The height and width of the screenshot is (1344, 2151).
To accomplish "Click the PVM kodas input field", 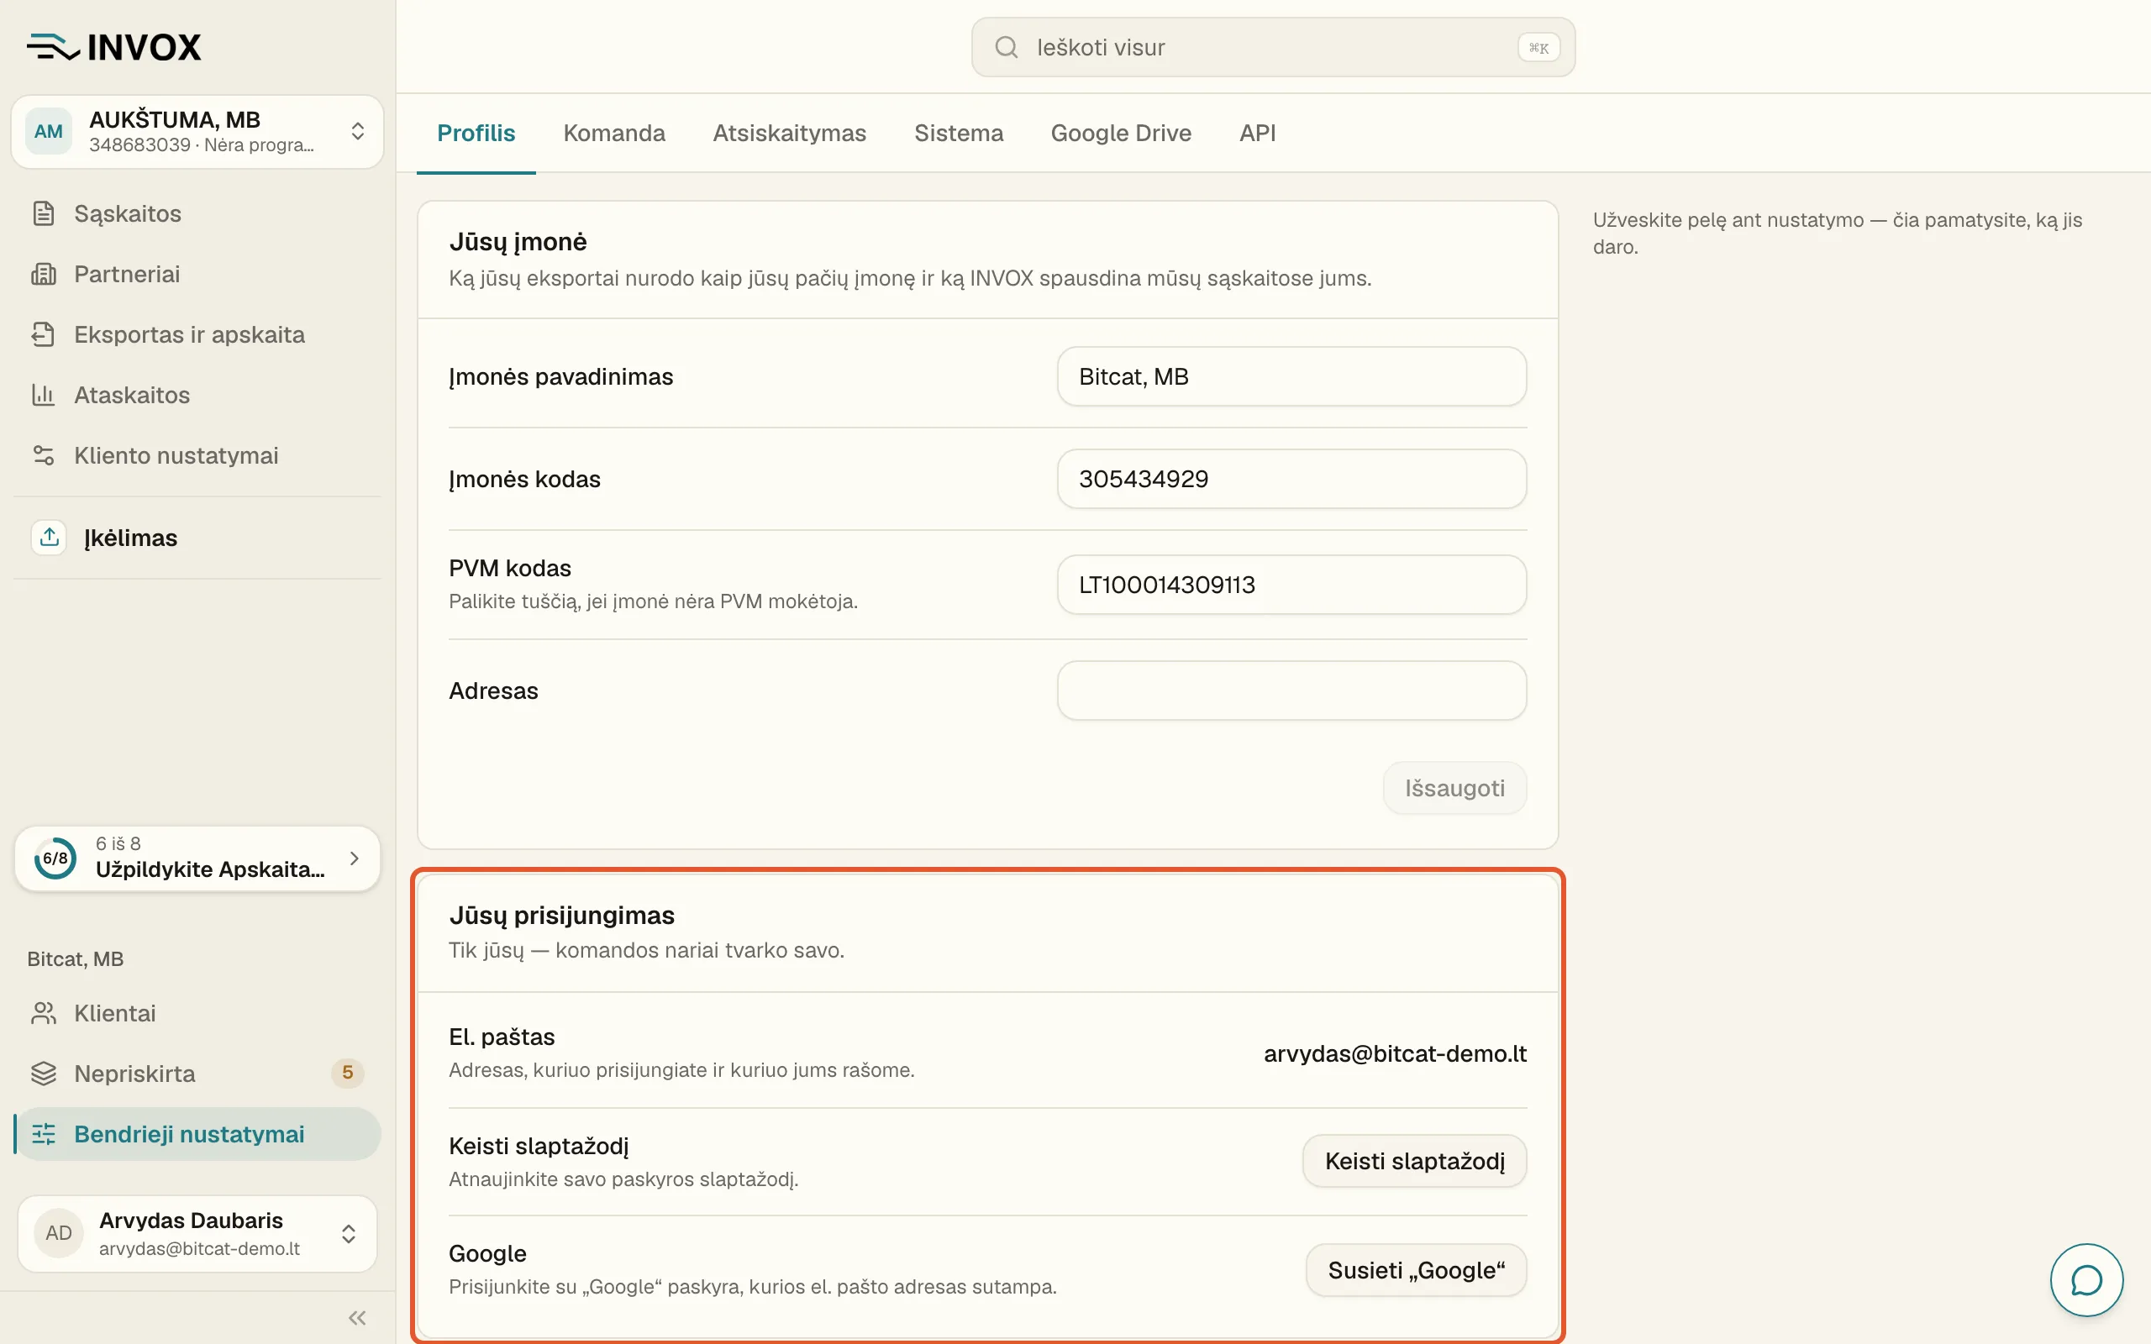I will [1291, 585].
